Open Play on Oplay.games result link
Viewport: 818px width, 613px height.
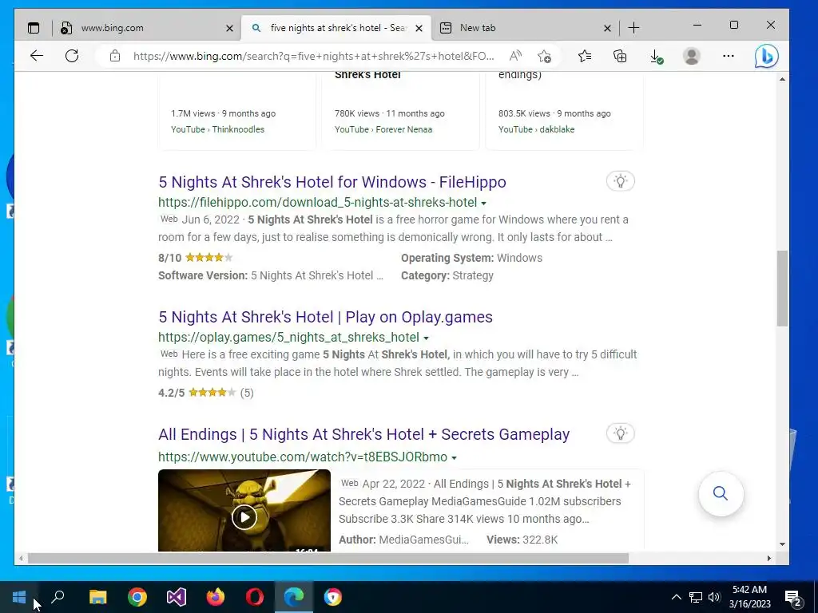(x=326, y=317)
